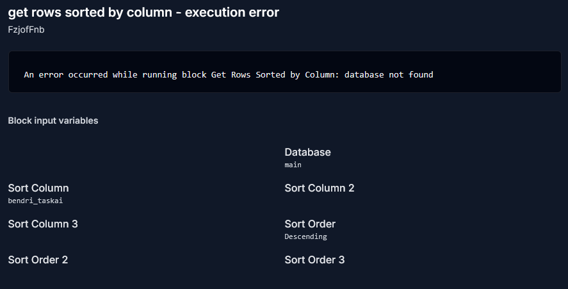Click the Sort Order label above Descending

click(310, 224)
